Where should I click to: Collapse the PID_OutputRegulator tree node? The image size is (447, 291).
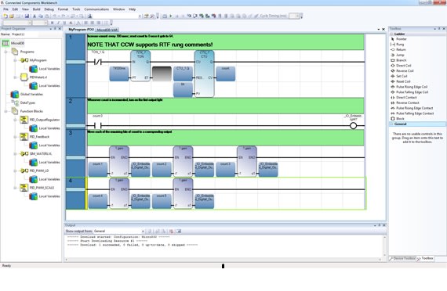[15, 120]
